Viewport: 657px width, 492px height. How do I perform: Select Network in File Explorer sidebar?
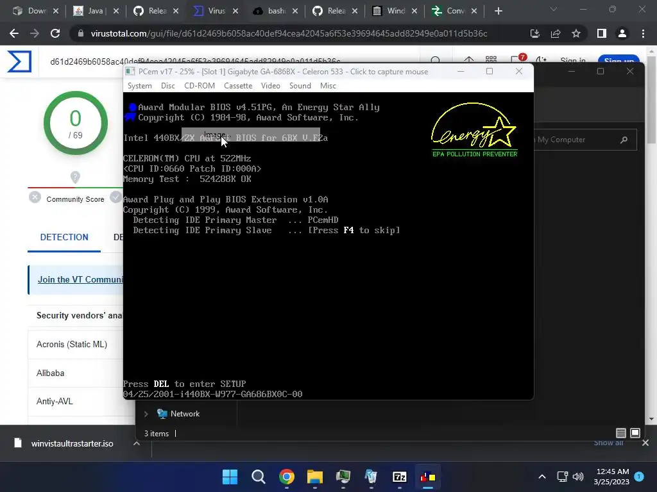point(185,414)
